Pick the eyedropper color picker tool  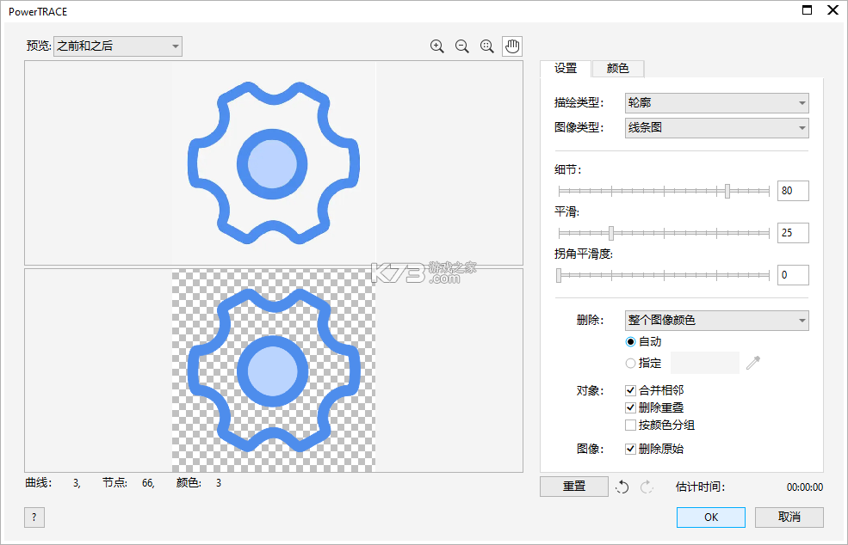pyautogui.click(x=752, y=363)
